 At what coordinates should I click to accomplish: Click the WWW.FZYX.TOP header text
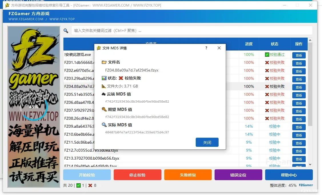coord(62,19)
